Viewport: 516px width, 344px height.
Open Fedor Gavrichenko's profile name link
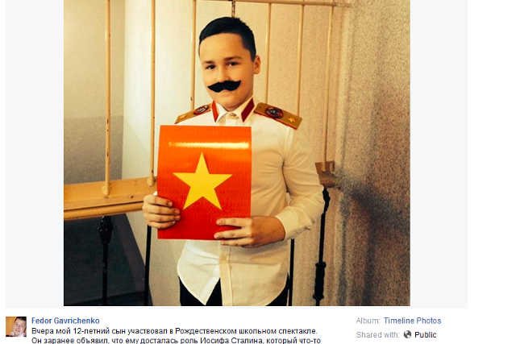pyautogui.click(x=65, y=321)
